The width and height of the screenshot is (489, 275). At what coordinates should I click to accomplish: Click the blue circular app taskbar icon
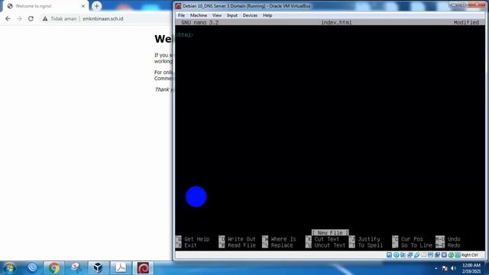click(x=32, y=268)
